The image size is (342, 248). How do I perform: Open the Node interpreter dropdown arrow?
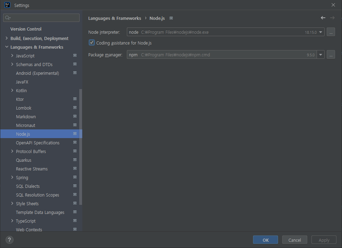320,32
